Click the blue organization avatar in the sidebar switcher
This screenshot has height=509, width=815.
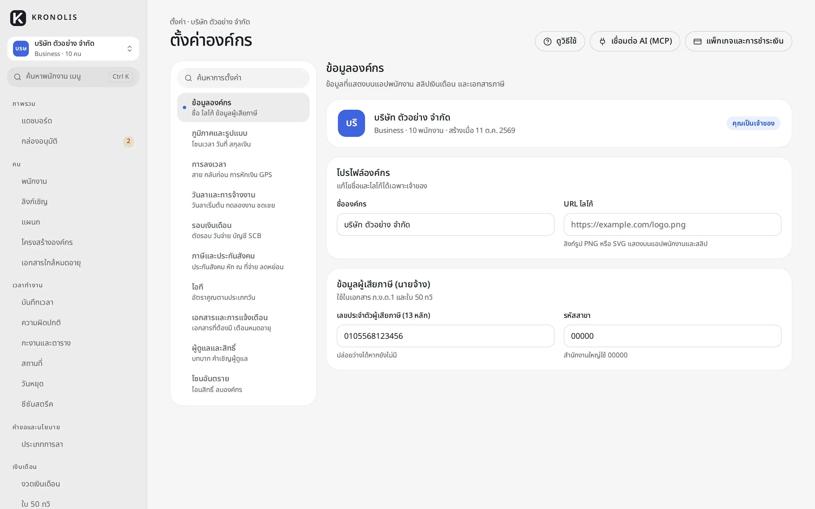21,49
